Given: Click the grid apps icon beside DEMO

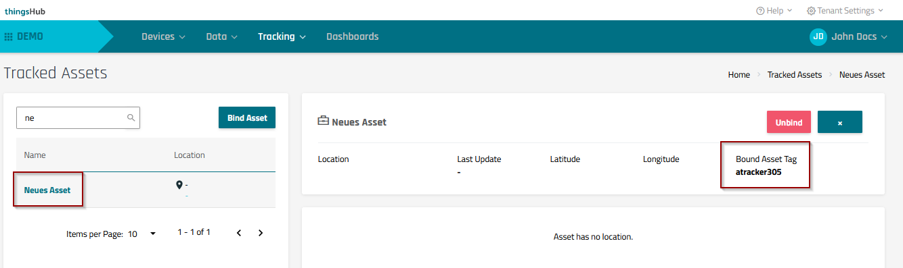Looking at the screenshot, I should point(9,36).
